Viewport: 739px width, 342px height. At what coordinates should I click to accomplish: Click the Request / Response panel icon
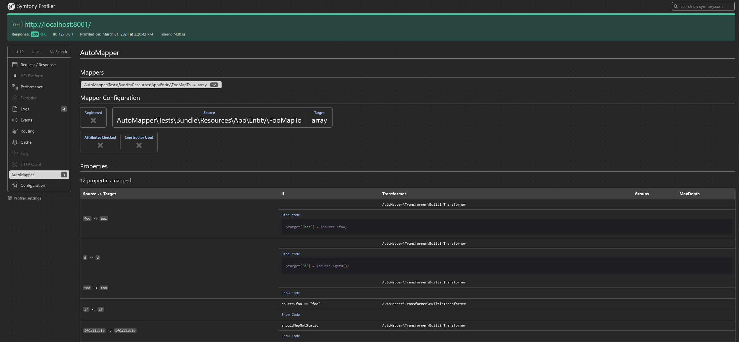click(x=15, y=65)
